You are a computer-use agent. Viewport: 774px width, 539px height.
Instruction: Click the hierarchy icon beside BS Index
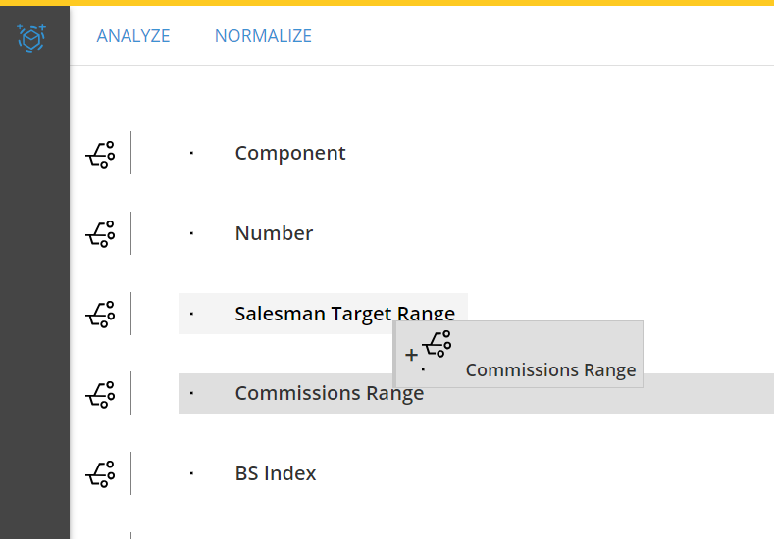(101, 474)
